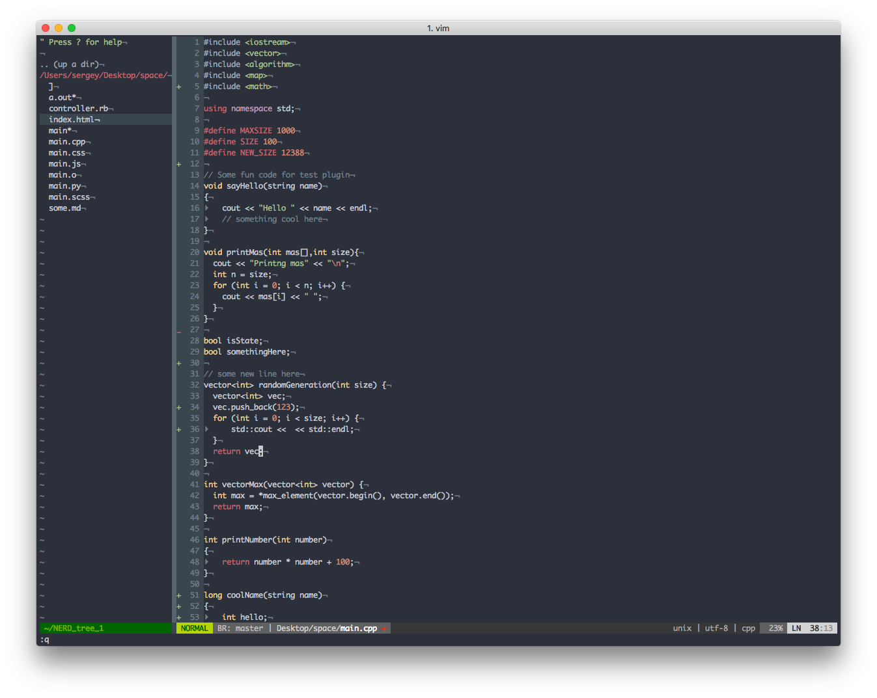Select main.css file entry
Screen dimensions: 877x698
coord(67,153)
